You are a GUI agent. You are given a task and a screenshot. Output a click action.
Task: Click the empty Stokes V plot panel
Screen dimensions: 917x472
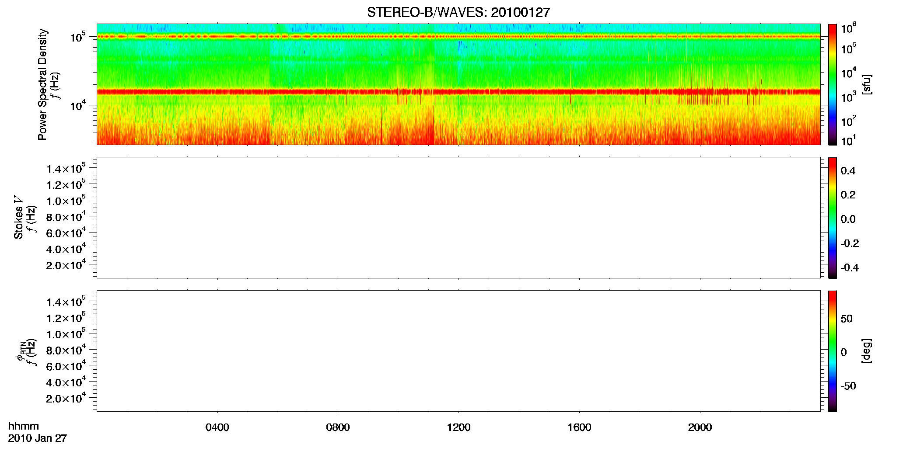click(x=458, y=218)
